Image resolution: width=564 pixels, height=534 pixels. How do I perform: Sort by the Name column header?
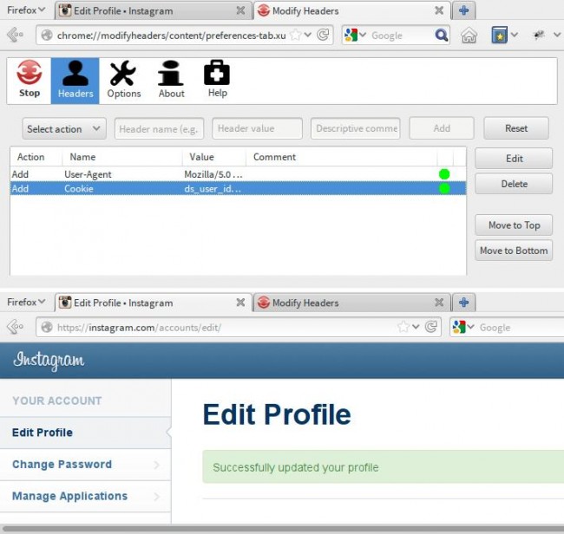pos(122,157)
